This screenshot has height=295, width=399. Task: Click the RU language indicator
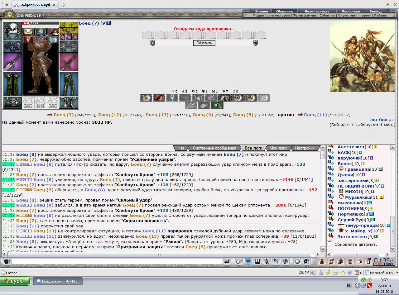click(349, 285)
